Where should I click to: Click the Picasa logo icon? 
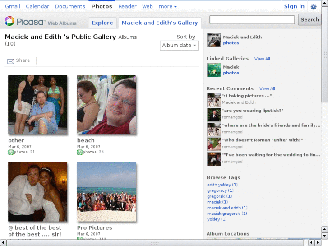tap(9, 21)
